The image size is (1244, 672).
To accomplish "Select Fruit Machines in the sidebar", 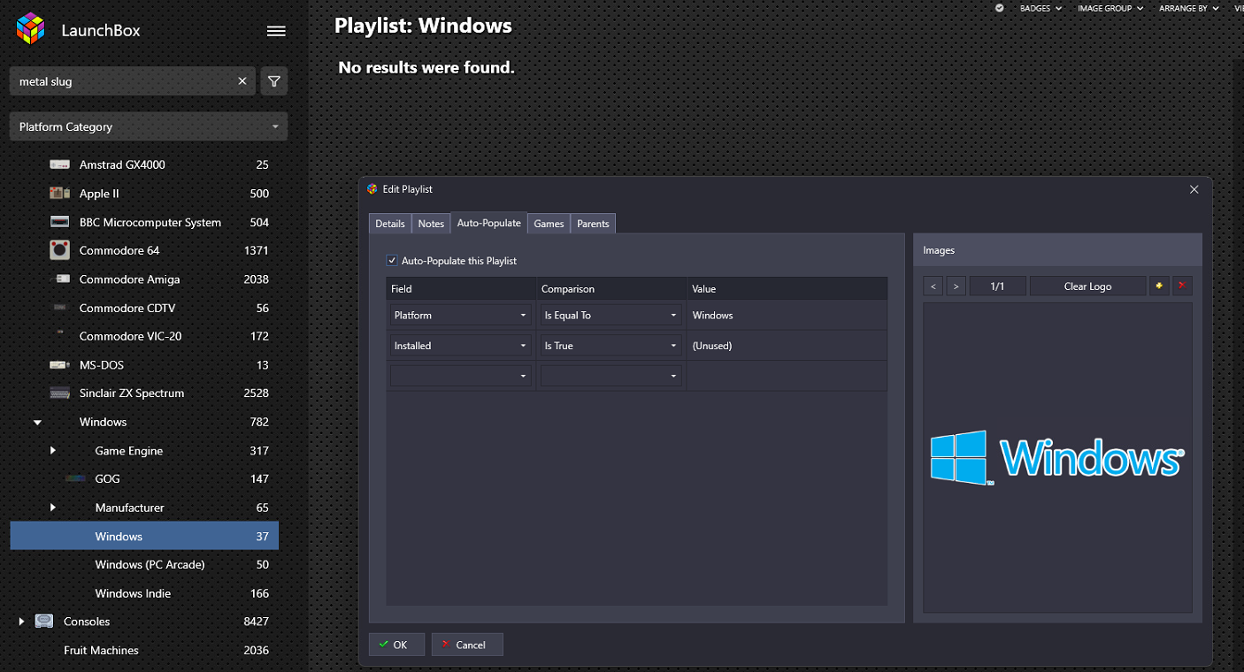I will click(x=144, y=650).
